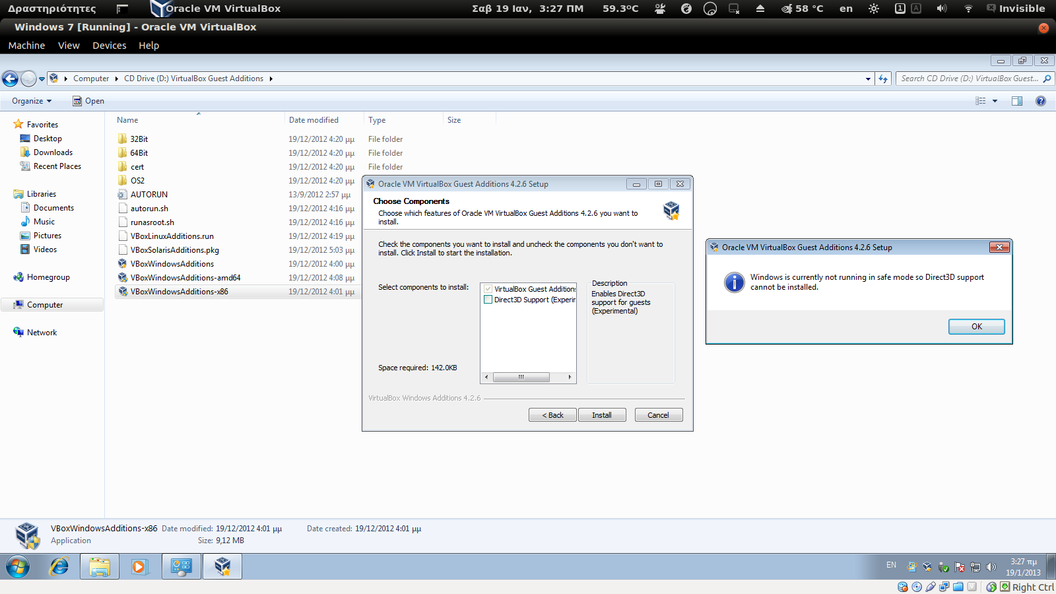Open Explorer help question mark icon

(x=1041, y=101)
